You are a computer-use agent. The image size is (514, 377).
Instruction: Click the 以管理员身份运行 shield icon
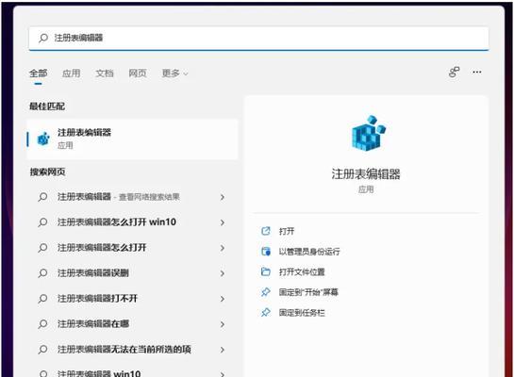point(266,252)
